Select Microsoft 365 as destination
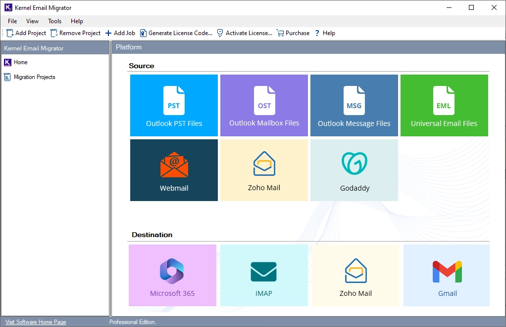506x327 pixels. (x=172, y=275)
